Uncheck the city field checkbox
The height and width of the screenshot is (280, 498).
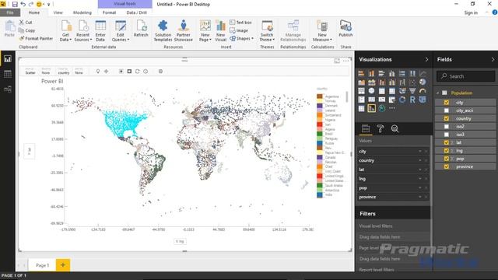coord(446,103)
